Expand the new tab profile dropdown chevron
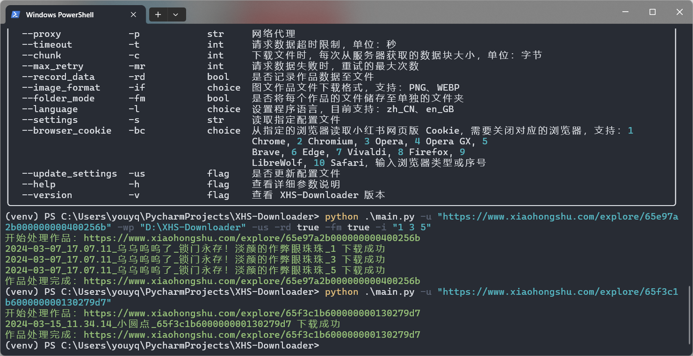This screenshot has width=693, height=356. pyautogui.click(x=176, y=14)
